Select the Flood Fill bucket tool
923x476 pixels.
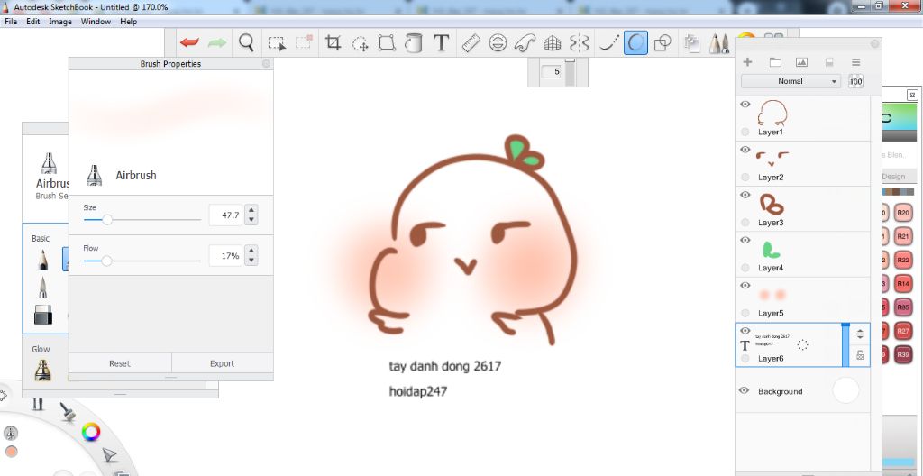point(414,43)
